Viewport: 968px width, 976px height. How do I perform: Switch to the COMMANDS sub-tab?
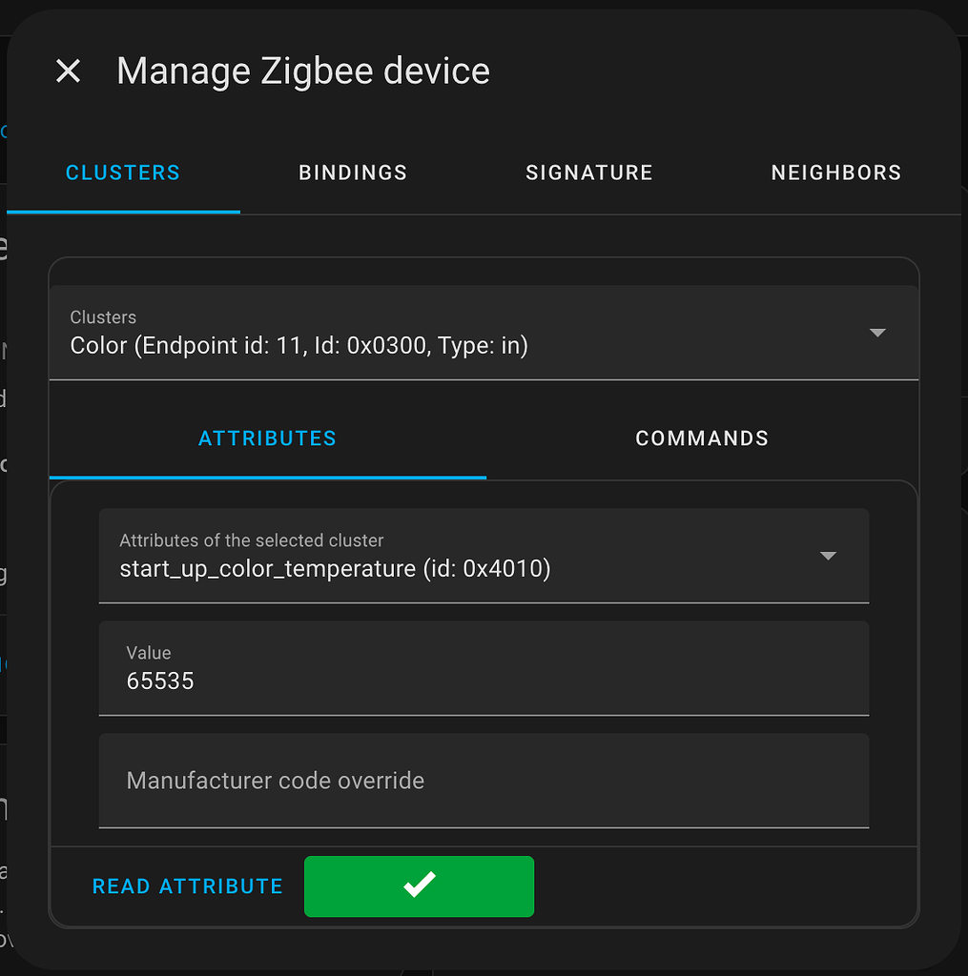(x=701, y=437)
